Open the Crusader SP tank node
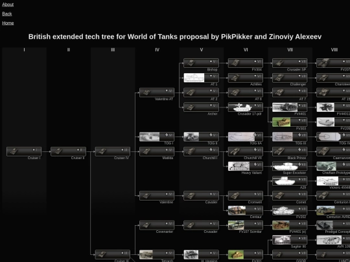This screenshot has width=350, height=262. [x=290, y=63]
